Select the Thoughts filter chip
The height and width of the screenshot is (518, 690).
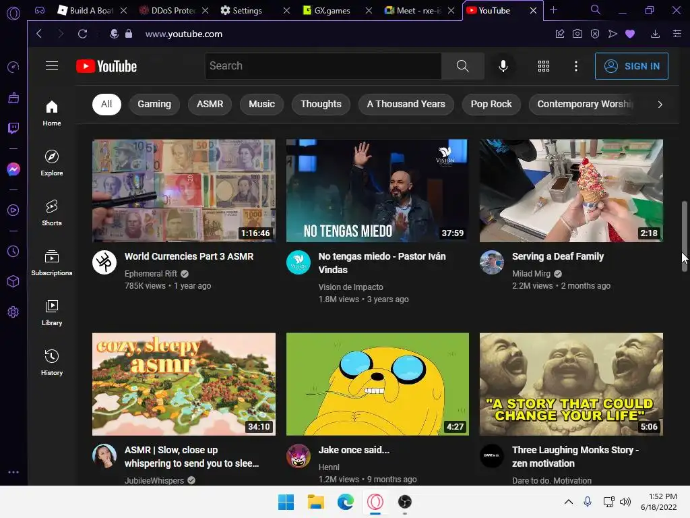pos(321,105)
